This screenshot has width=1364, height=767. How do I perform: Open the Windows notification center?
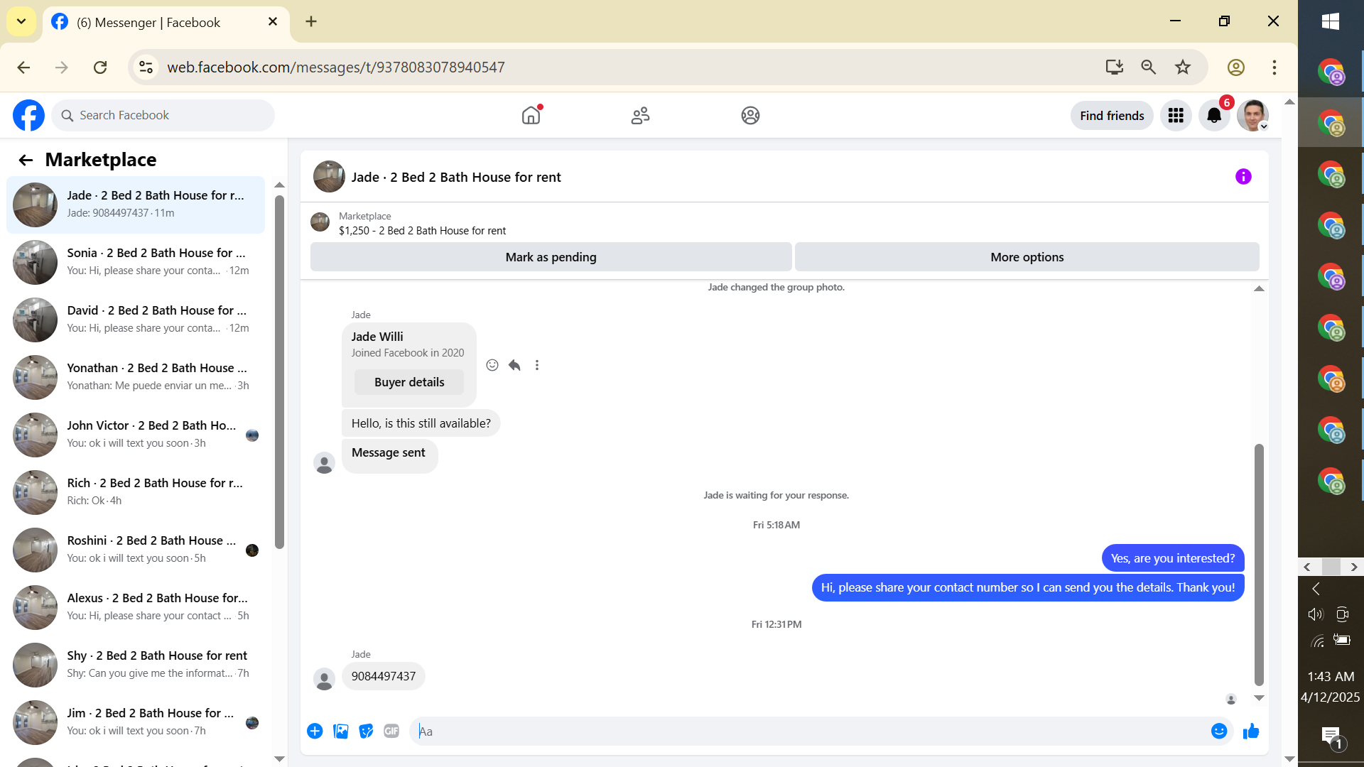pyautogui.click(x=1331, y=736)
